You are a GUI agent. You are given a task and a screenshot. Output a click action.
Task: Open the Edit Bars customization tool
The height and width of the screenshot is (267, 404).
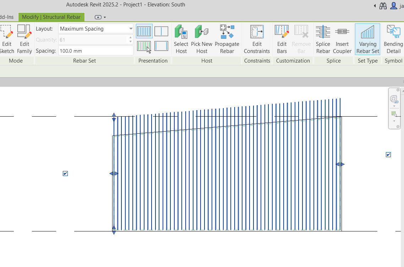click(x=282, y=39)
